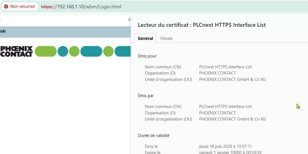The width and height of the screenshot is (308, 154).
Task: Click the Expire le date value
Action: [230, 152]
